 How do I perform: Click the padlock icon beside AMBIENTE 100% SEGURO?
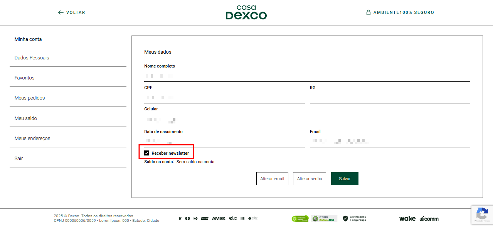368,12
